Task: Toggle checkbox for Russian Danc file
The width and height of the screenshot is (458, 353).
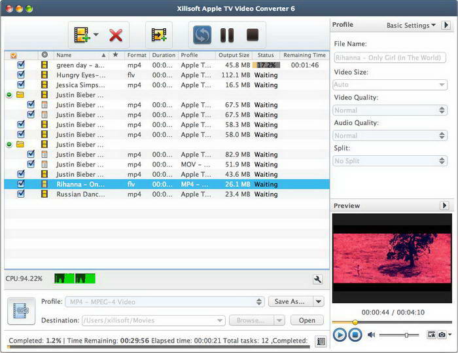Action: click(x=21, y=195)
